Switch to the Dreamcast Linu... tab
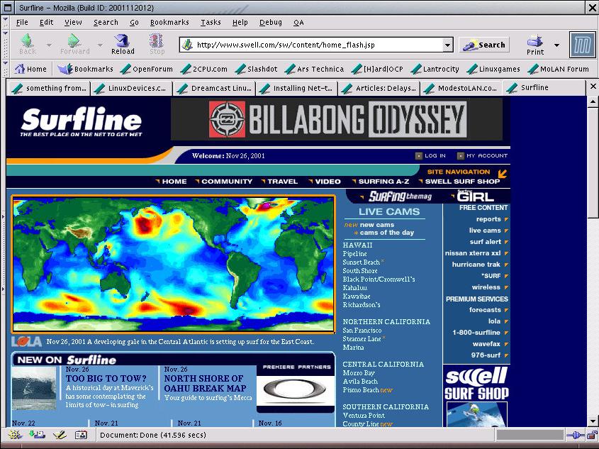Screen dimensions: 599x449 (214, 88)
